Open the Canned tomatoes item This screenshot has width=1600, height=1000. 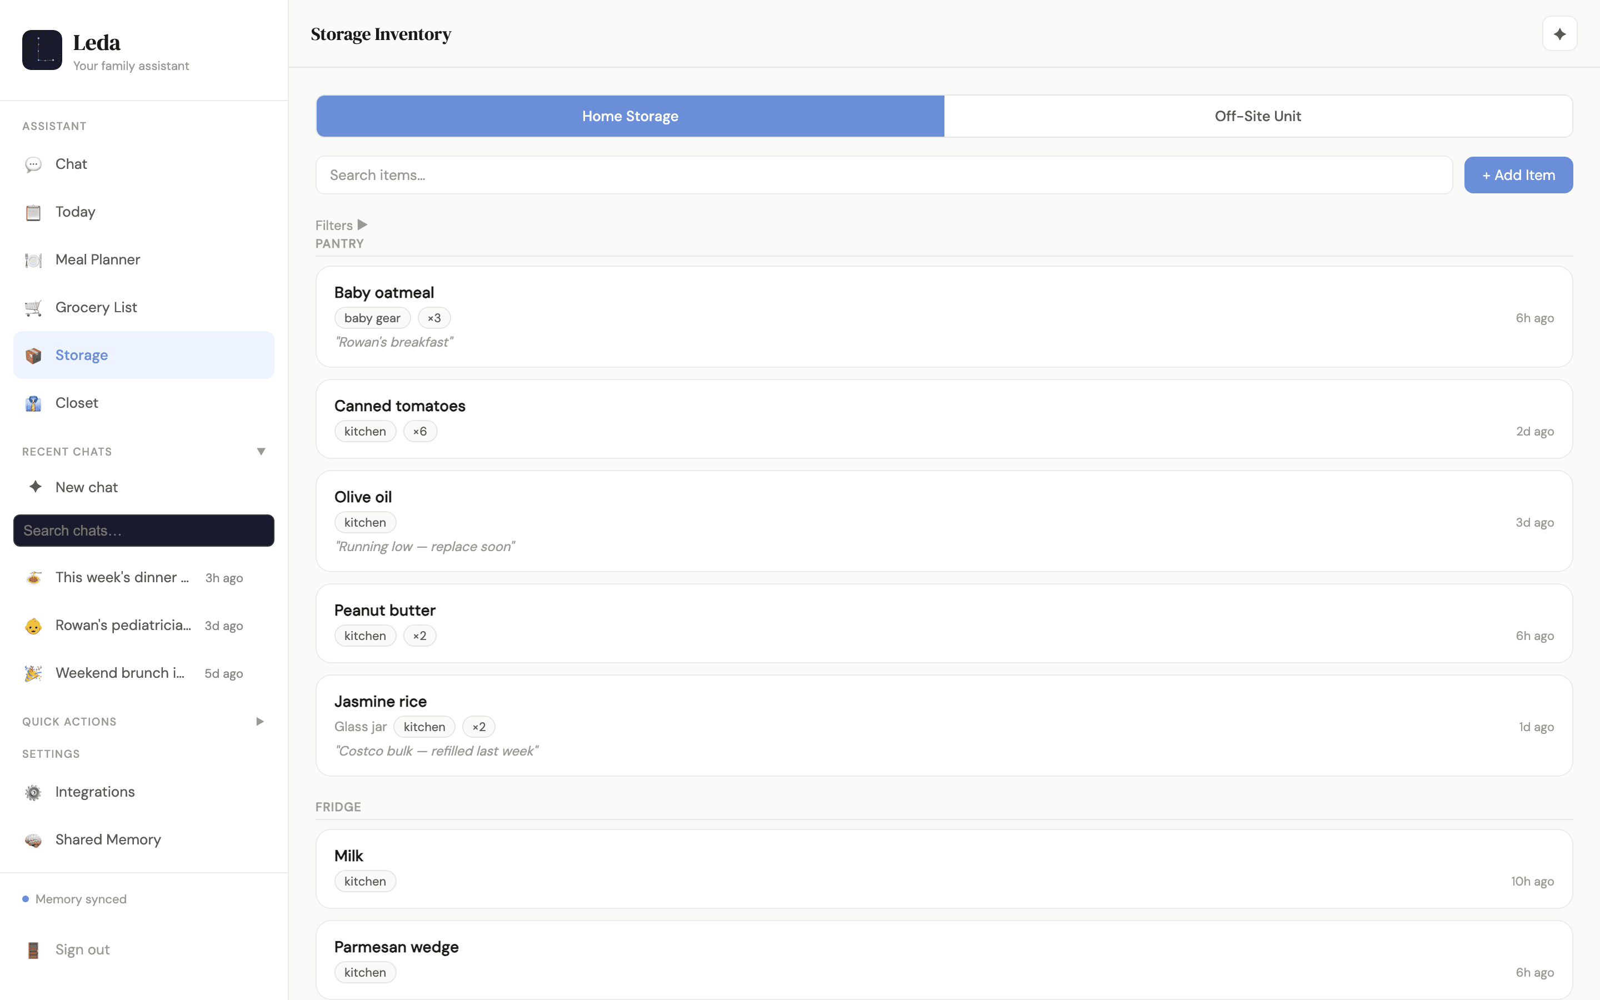944,419
